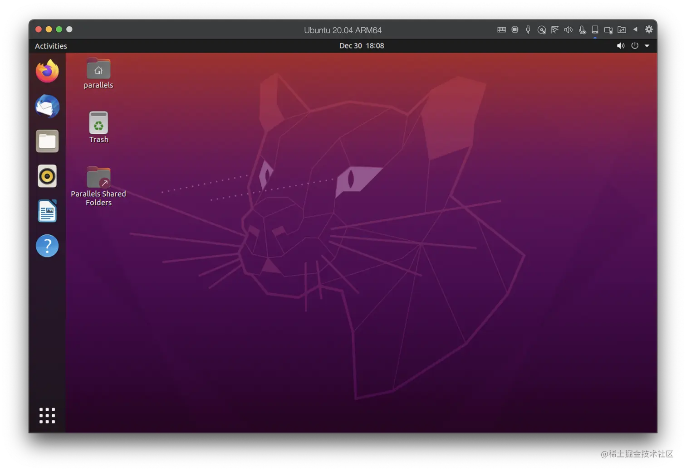The image size is (686, 471).
Task: Open LibreOffice Writer
Action: pyautogui.click(x=47, y=211)
